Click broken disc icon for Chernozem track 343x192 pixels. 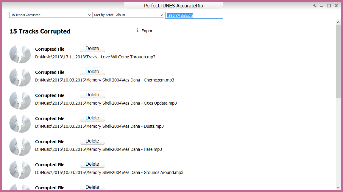click(20, 77)
